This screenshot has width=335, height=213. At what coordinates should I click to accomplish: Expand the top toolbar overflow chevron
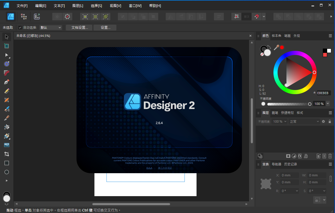click(x=331, y=17)
